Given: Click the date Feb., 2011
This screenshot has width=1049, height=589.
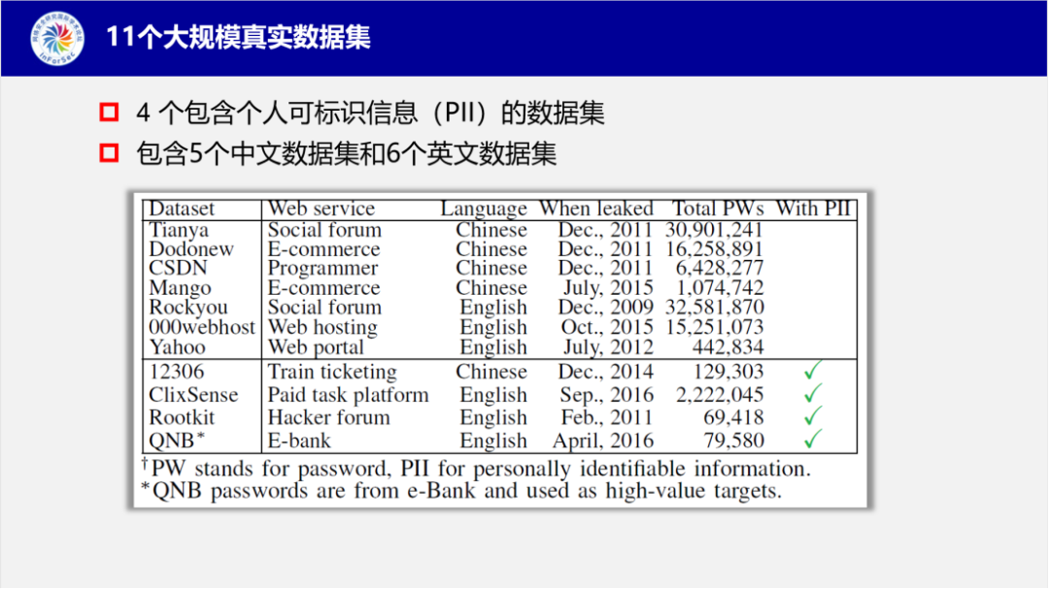Looking at the screenshot, I should [x=606, y=418].
